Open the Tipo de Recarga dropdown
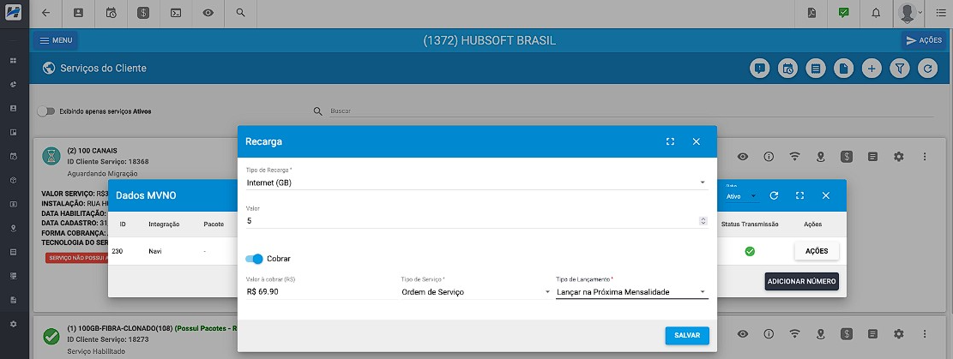Screen dimensions: 953x359 (477, 182)
